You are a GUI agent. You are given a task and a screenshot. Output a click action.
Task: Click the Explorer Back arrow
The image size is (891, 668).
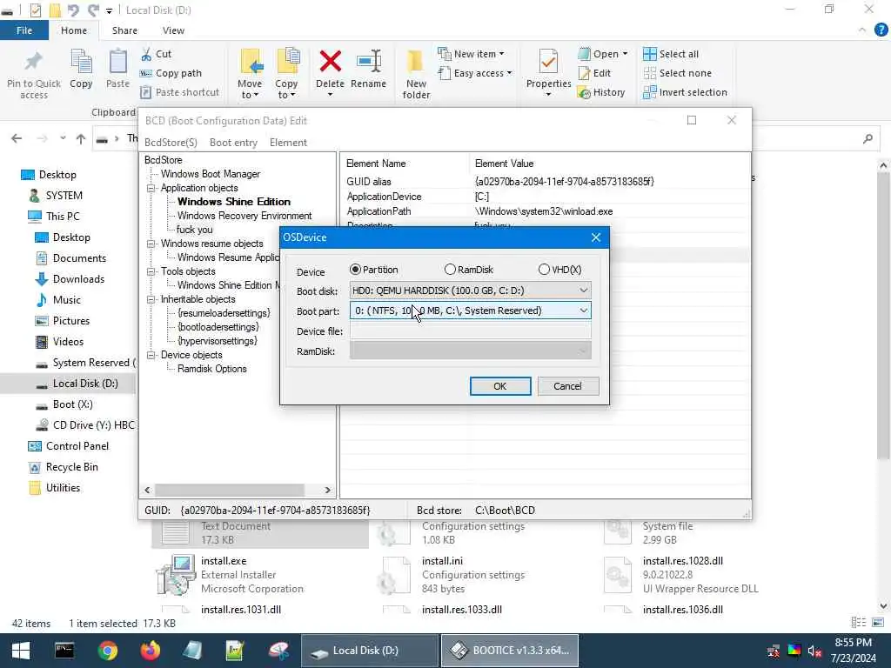(x=17, y=138)
